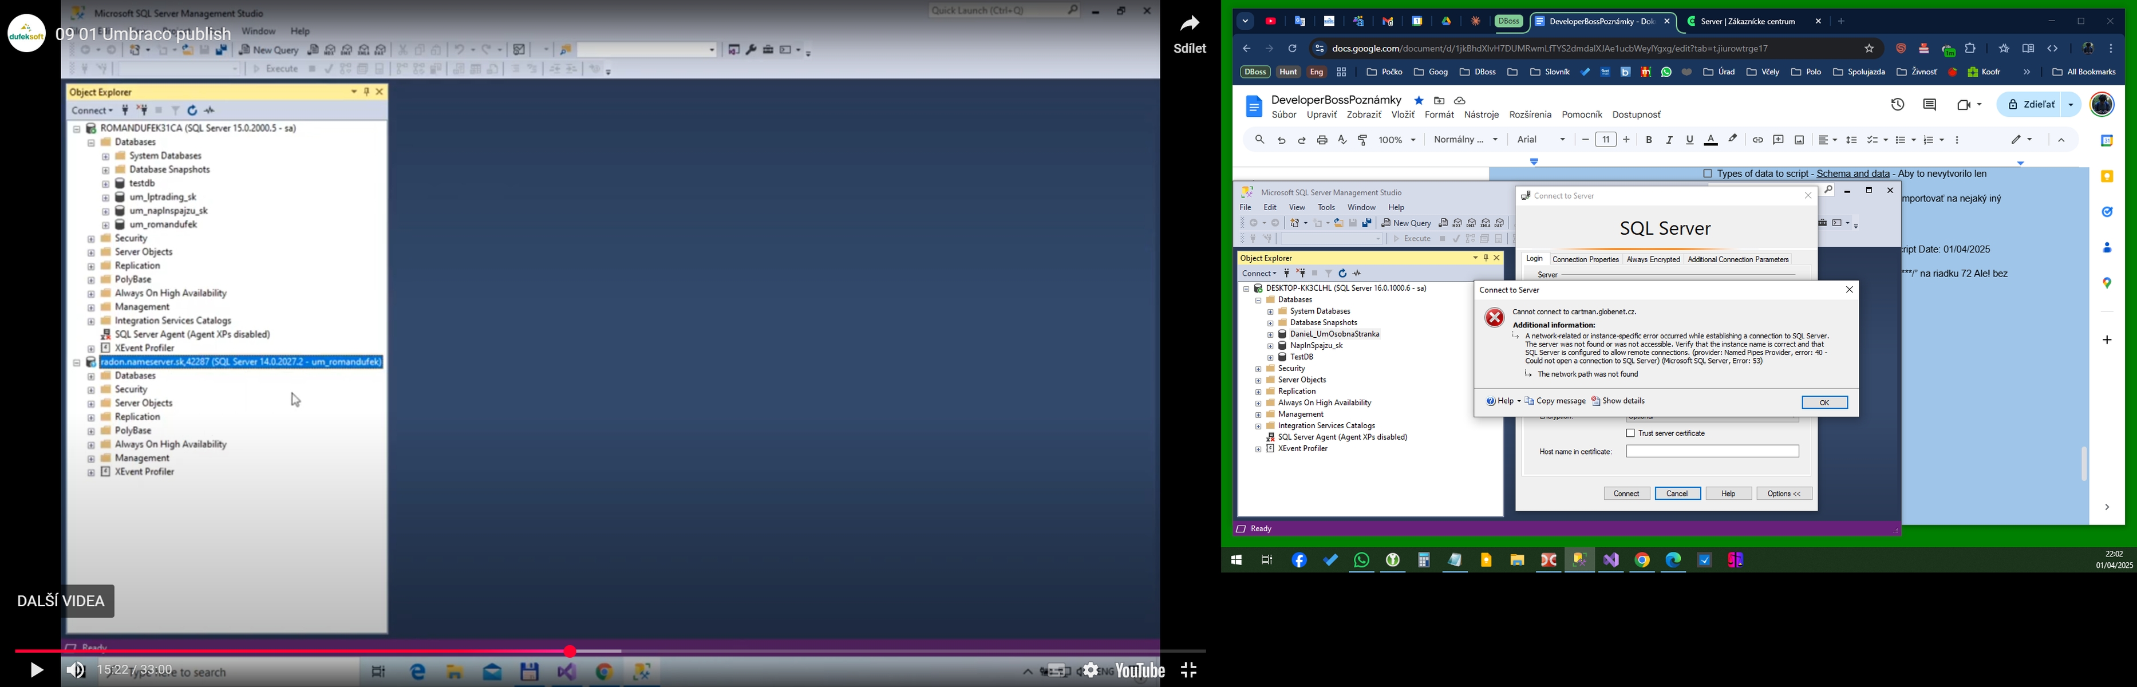Click the paint format roller icon

click(1362, 140)
